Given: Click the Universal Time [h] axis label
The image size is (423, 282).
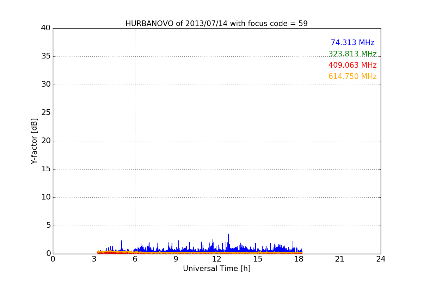Looking at the screenshot, I should pos(216,269).
